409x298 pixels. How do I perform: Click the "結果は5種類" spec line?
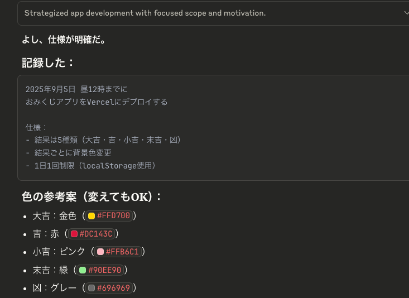tap(103, 140)
